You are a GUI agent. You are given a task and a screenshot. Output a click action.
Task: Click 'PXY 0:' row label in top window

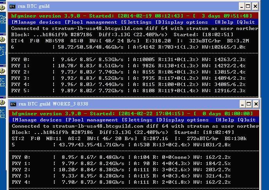click(20, 60)
